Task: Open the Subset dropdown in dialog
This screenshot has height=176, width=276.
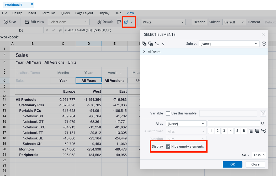Action: pyautogui.click(x=229, y=44)
